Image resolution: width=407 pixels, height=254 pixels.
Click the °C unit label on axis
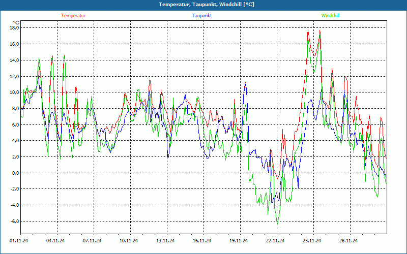pyautogui.click(x=16, y=23)
